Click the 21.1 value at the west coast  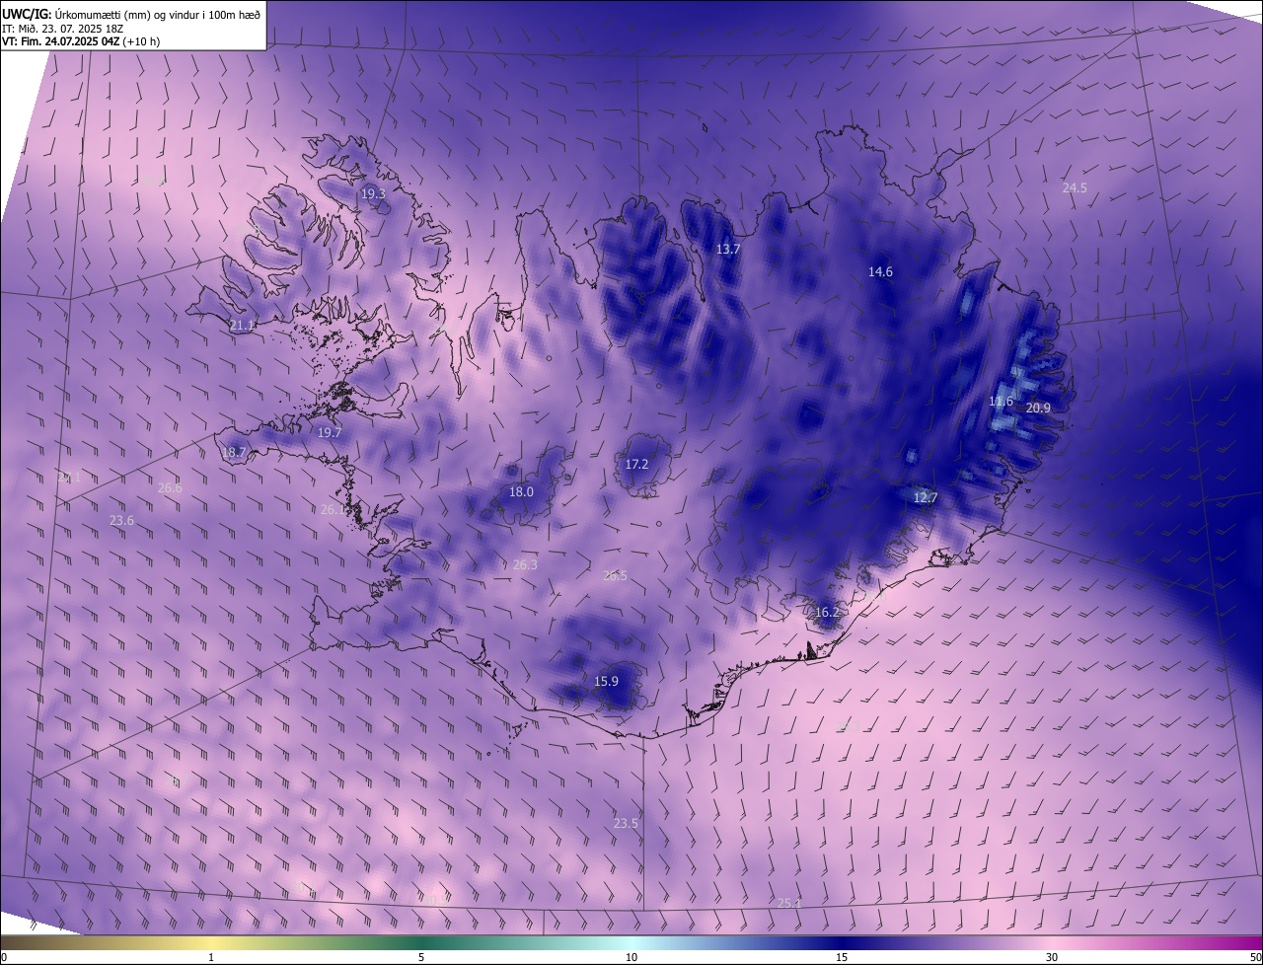click(x=242, y=325)
